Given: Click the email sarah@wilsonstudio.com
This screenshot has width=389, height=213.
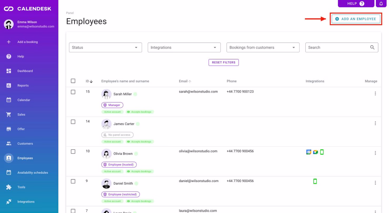Looking at the screenshot, I should 198,92.
